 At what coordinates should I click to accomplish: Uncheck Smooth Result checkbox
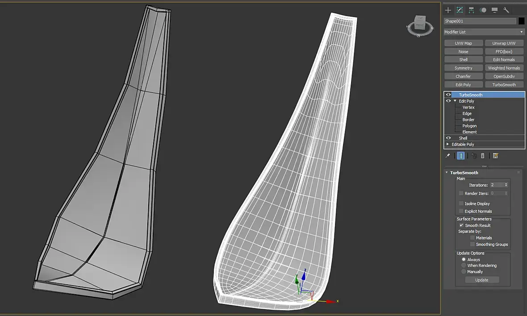(461, 225)
